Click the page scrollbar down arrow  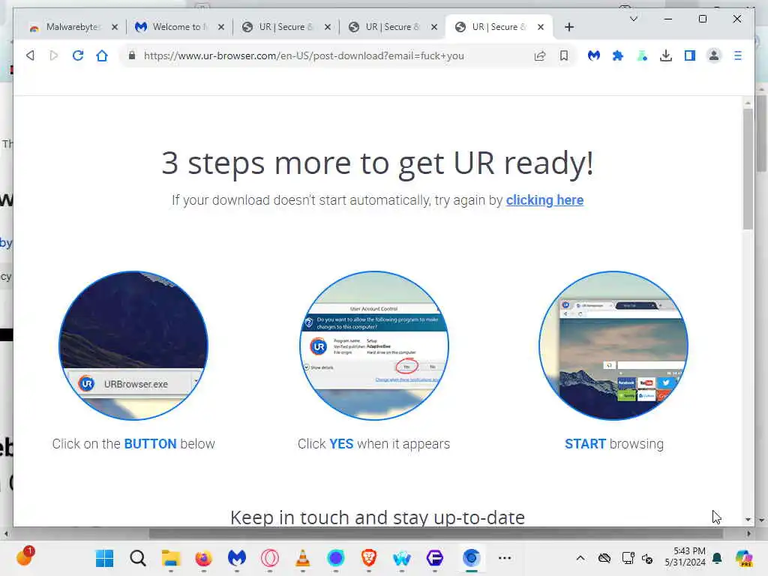click(748, 519)
